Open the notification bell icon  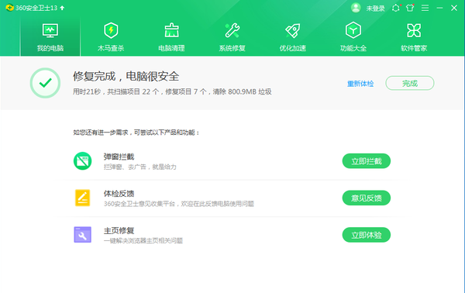(x=396, y=8)
